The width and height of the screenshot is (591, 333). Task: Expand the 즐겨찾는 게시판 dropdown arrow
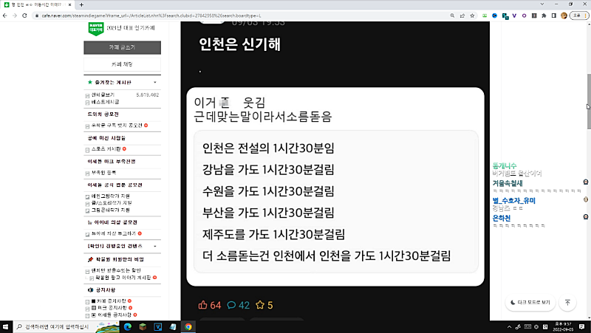[155, 82]
